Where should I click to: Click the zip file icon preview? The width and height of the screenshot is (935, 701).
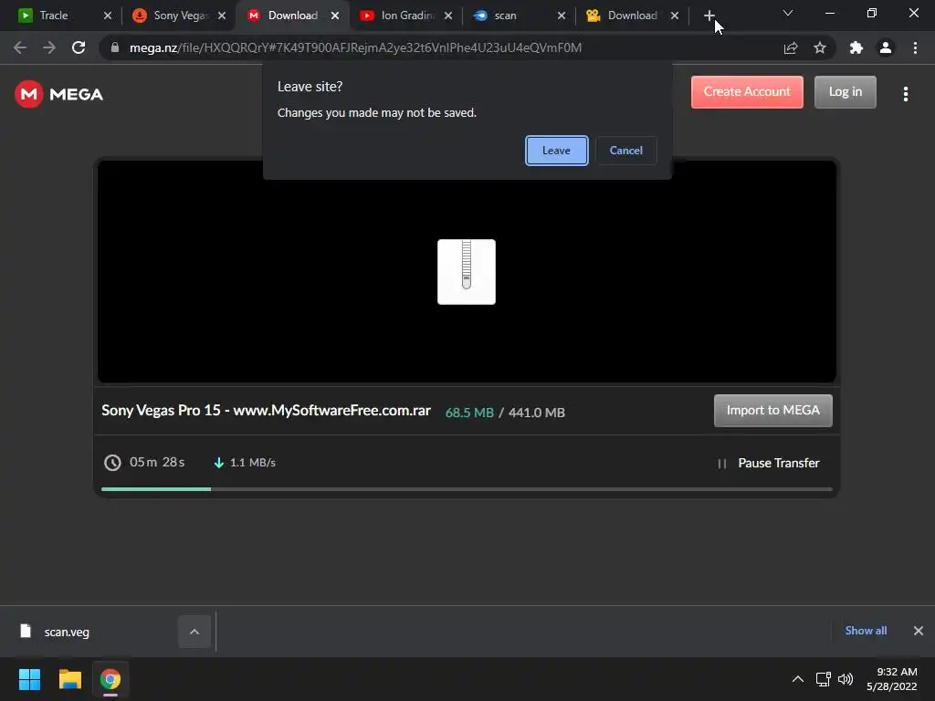point(467,272)
